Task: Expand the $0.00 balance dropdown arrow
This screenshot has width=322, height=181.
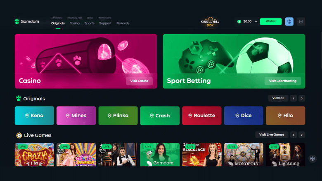Action: tap(256, 21)
